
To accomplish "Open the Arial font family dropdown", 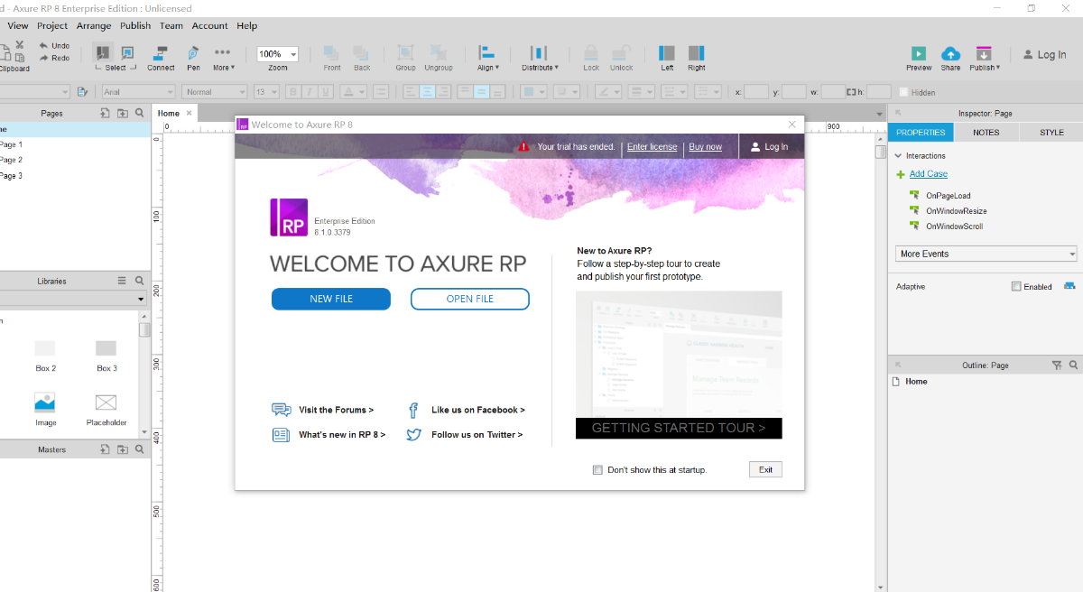I will tap(138, 91).
